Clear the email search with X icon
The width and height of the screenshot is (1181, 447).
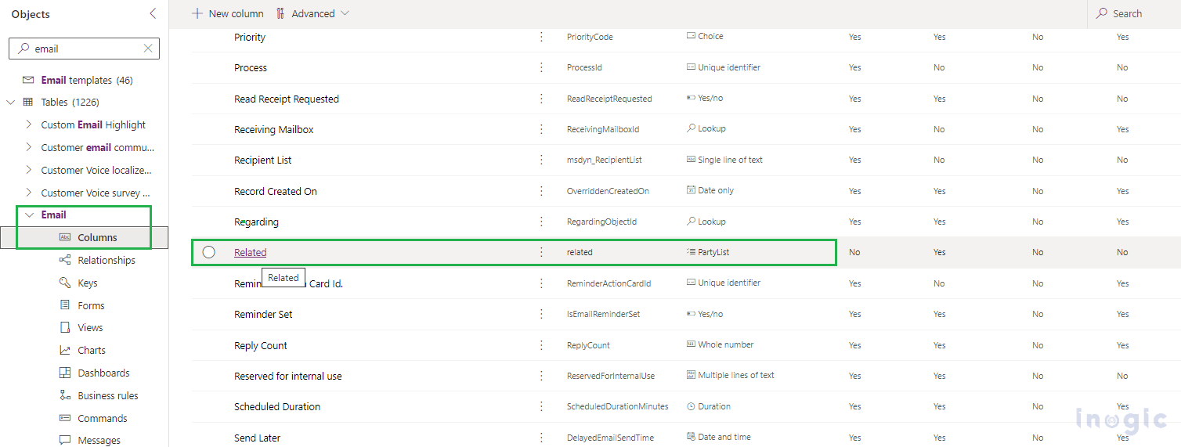[148, 49]
